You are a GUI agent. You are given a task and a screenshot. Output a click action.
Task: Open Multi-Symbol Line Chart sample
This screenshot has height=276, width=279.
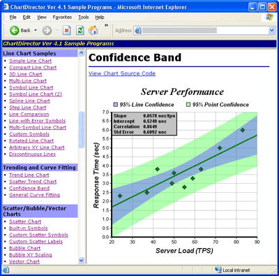coord(38,127)
